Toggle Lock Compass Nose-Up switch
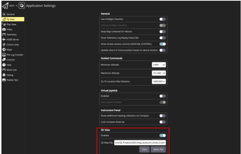The height and width of the screenshot is (154, 241). (162, 122)
